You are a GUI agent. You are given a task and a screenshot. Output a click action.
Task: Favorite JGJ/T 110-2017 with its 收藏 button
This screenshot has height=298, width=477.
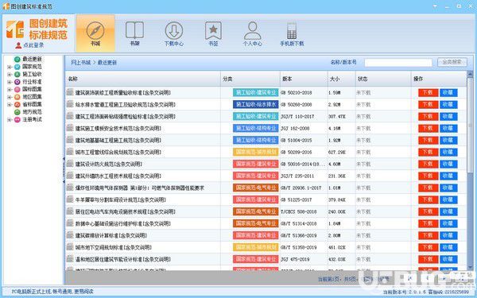tap(448, 116)
